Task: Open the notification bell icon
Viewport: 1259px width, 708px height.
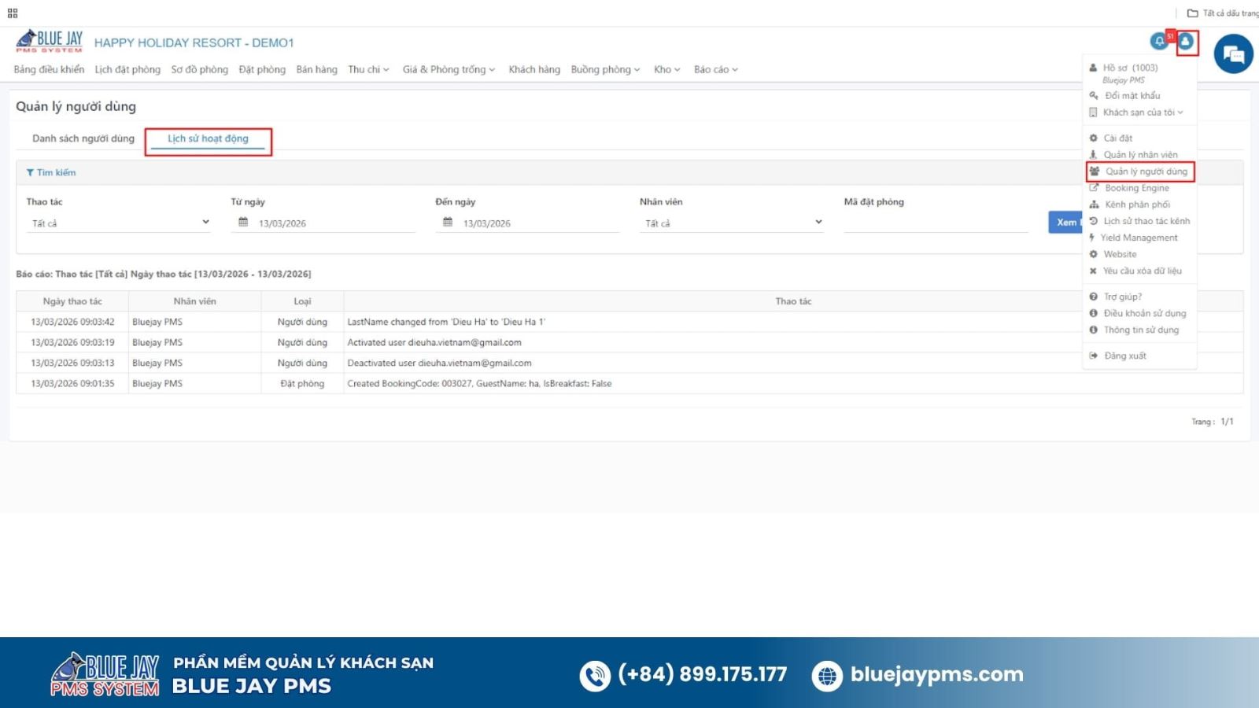Action: tap(1159, 42)
